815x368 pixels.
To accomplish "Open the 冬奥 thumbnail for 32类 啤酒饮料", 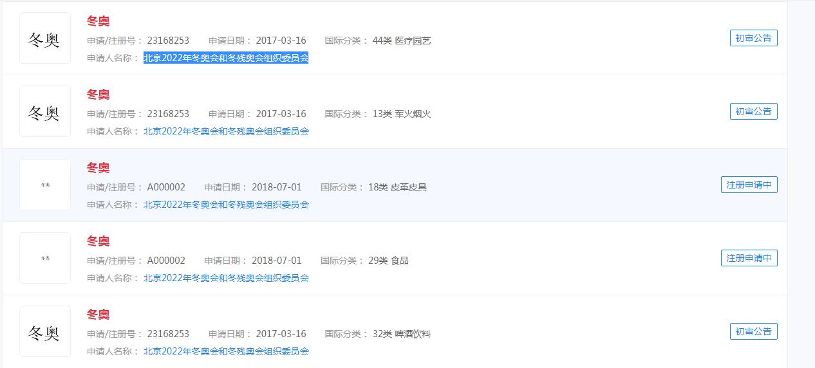I will pyautogui.click(x=45, y=331).
